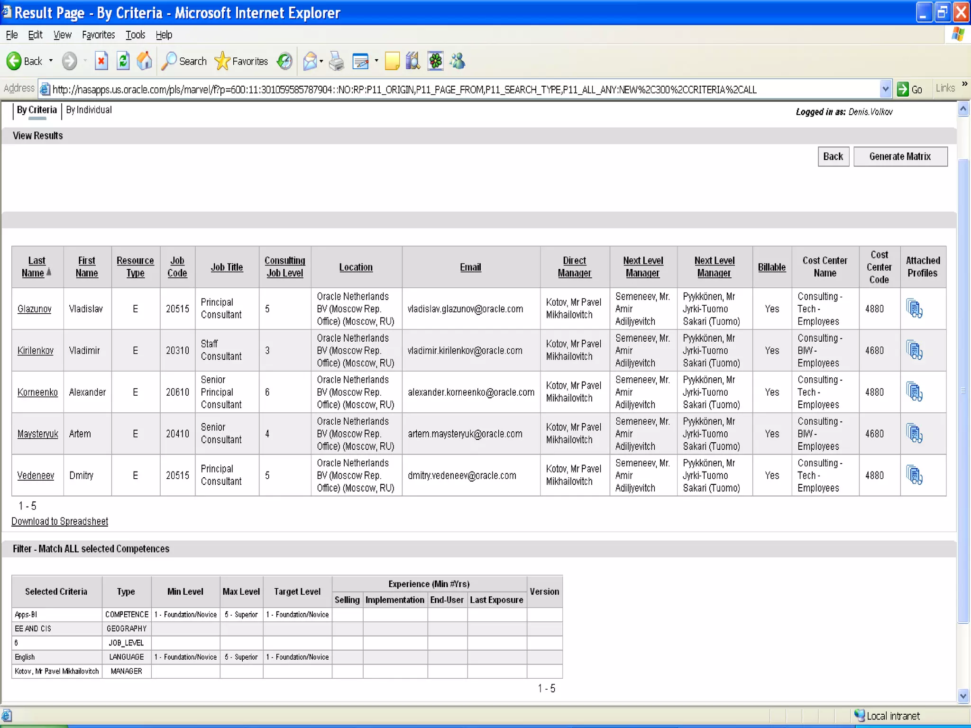Open attached profile for Vedeneev row
Viewport: 971px width, 728px height.
(914, 475)
